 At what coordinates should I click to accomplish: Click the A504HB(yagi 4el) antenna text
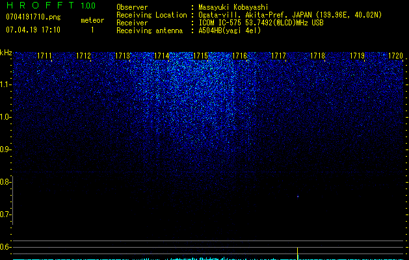click(230, 31)
